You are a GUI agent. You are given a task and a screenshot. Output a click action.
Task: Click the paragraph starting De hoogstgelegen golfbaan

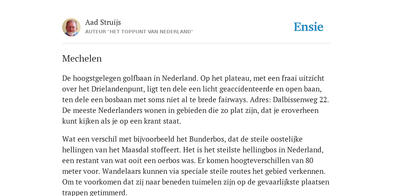coord(196,100)
